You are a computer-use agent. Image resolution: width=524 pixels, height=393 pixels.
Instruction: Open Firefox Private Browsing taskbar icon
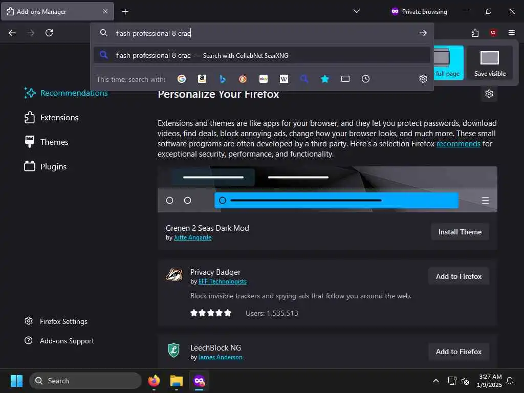pos(199,381)
